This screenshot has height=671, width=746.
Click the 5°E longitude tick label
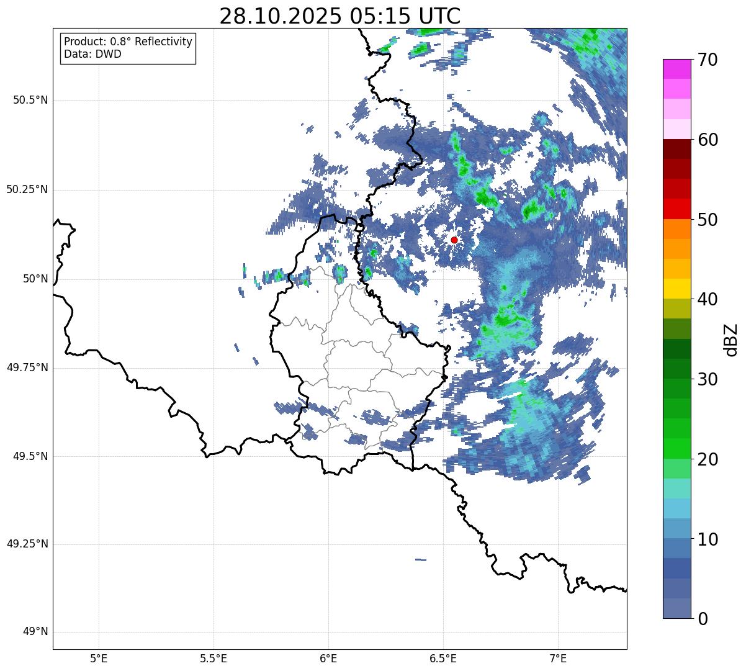tap(99, 658)
